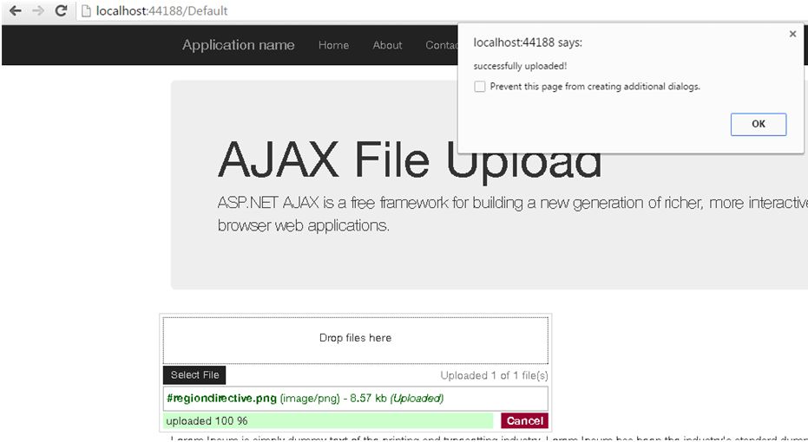Select the #regiondirective.png file name

point(221,399)
